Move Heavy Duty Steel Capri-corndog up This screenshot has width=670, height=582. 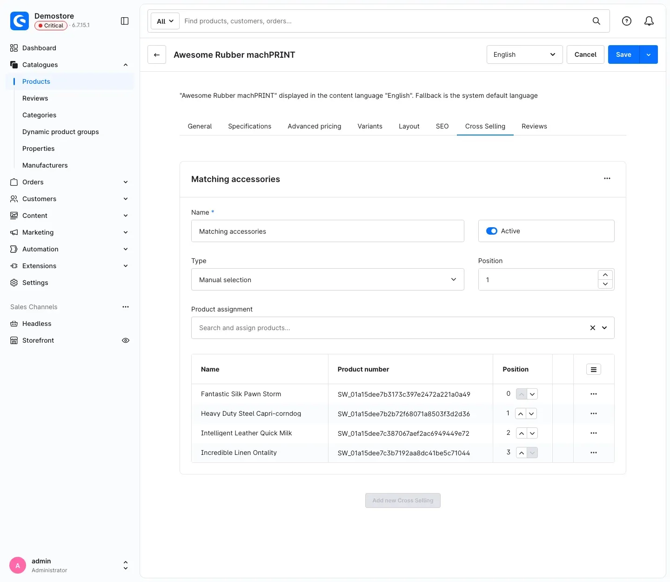point(521,413)
